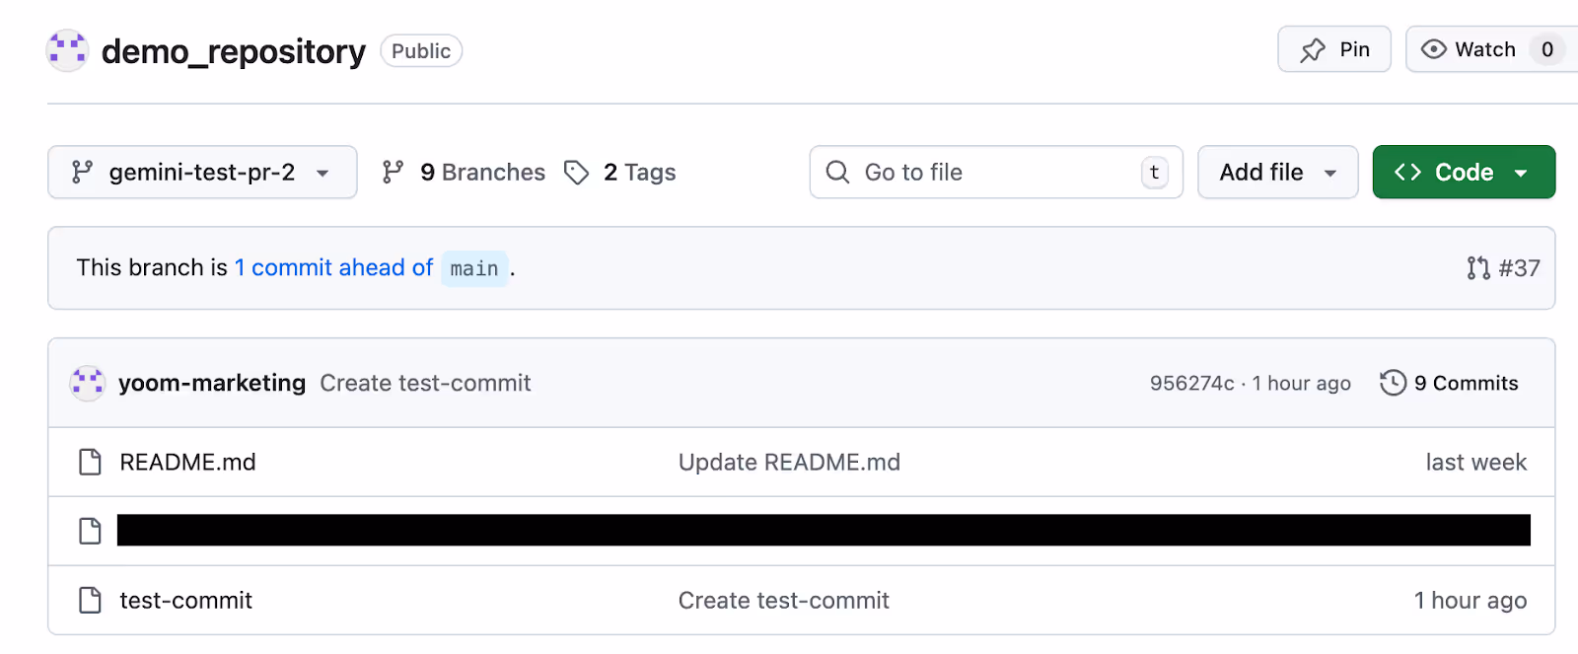Open yoom-marketing author profile link
The width and height of the screenshot is (1578, 654).
pos(212,383)
